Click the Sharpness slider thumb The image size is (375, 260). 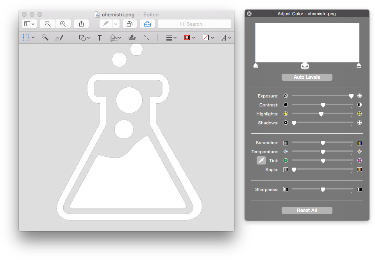pyautogui.click(x=323, y=189)
